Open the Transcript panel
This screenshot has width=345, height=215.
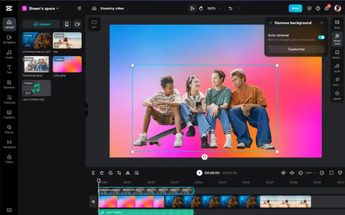coord(9,99)
